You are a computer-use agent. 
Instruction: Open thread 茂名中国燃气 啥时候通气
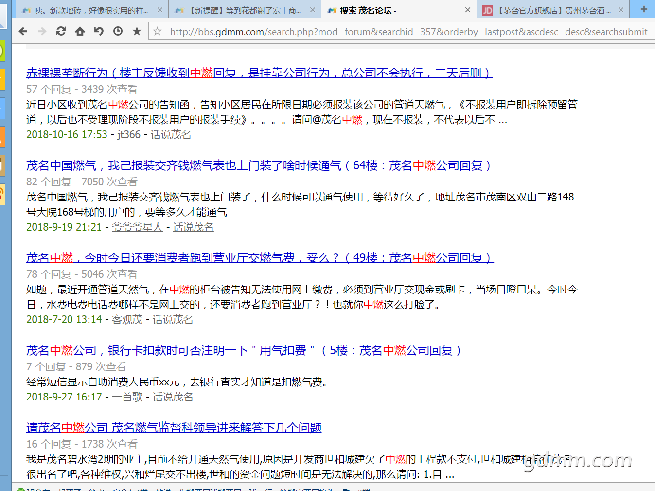260,165
